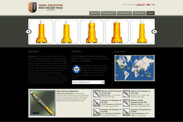Open the second drill bit carousel image
183x122 pixels.
(x=66, y=32)
